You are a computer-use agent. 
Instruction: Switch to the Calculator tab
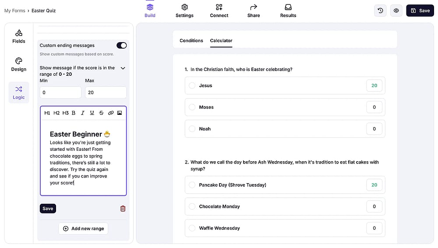[221, 41]
